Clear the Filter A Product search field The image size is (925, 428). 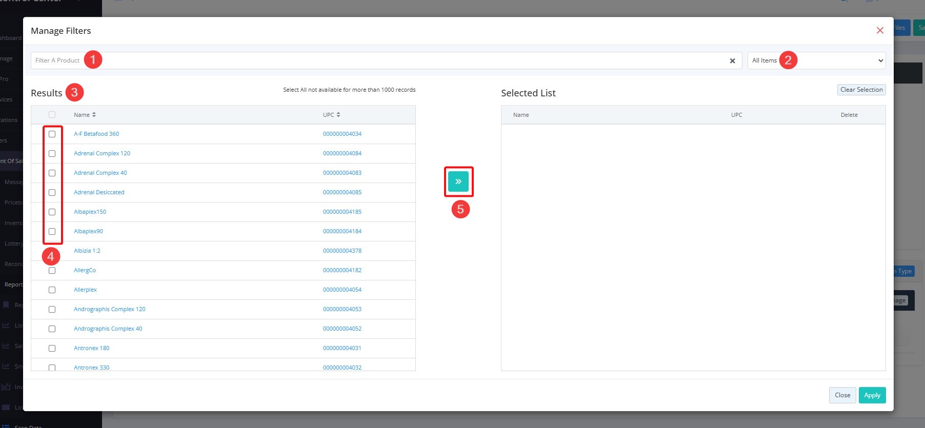click(732, 61)
